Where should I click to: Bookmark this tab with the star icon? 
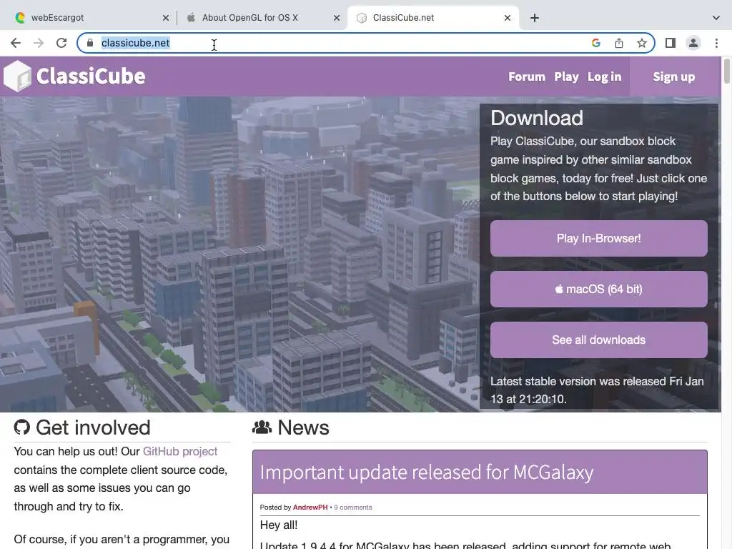click(x=642, y=43)
